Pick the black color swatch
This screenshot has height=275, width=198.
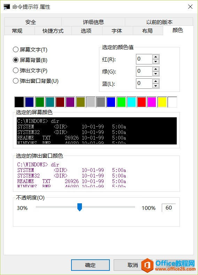pos(19,102)
